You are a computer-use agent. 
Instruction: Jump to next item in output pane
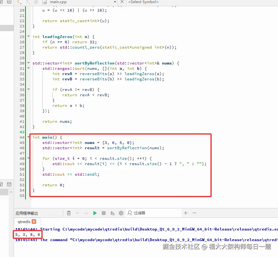point(86,213)
